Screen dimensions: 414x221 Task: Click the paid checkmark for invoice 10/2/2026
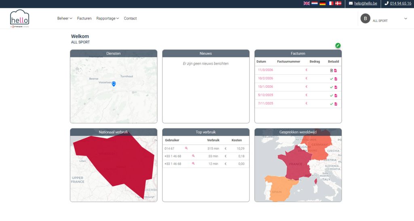pyautogui.click(x=332, y=79)
